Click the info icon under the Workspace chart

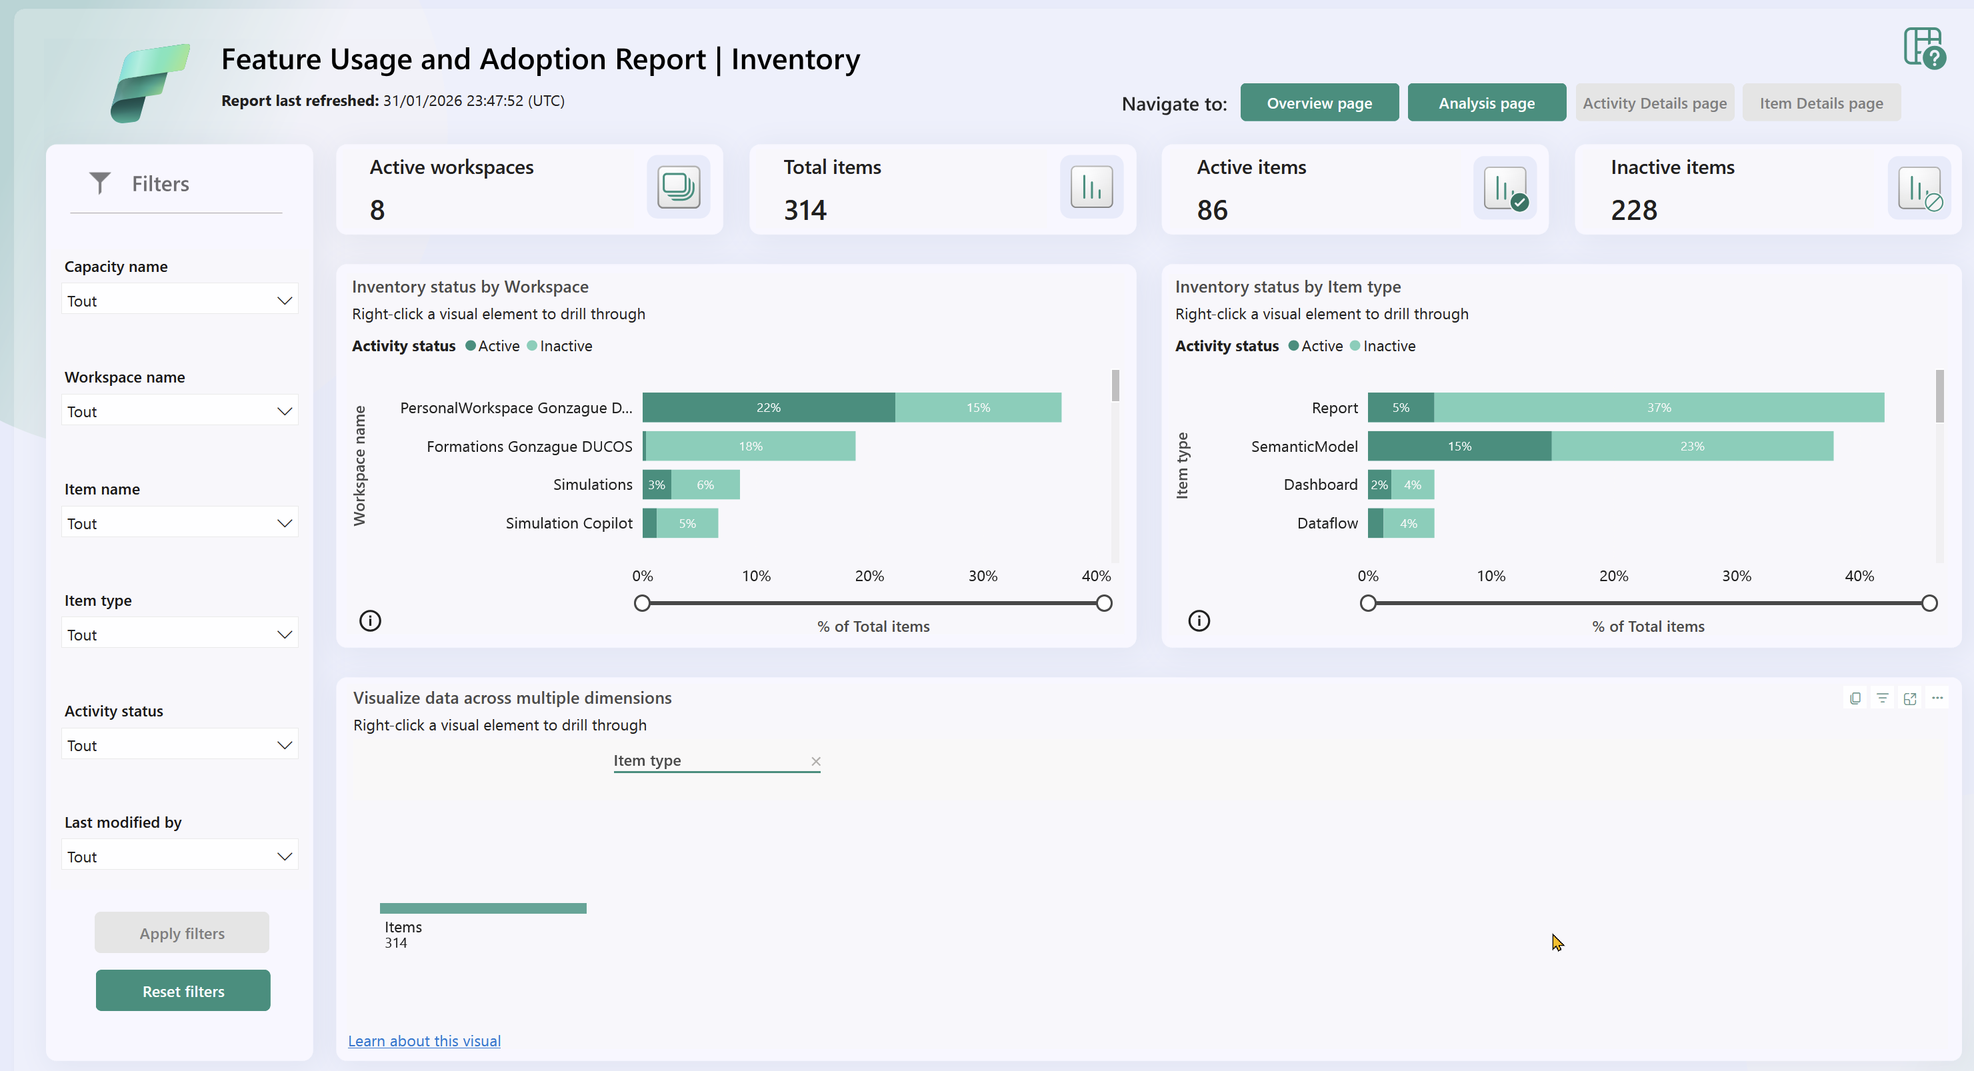coord(370,620)
